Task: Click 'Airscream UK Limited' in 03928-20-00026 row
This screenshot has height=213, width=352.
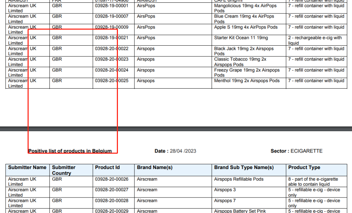Action: (x=22, y=182)
